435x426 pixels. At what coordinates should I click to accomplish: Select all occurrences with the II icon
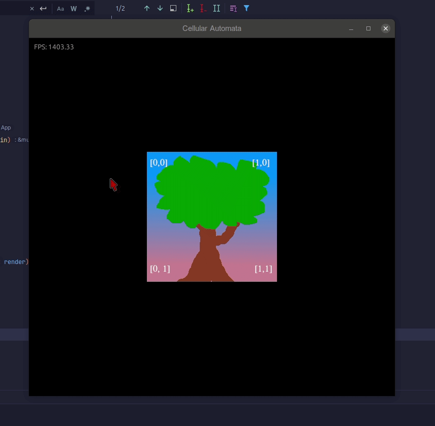[x=218, y=8]
